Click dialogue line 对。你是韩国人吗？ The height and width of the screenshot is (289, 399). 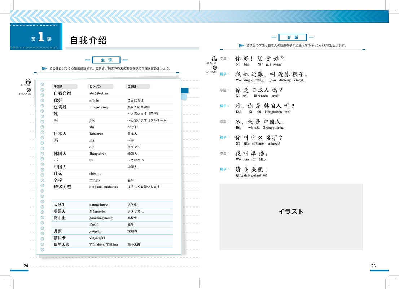pos(265,106)
